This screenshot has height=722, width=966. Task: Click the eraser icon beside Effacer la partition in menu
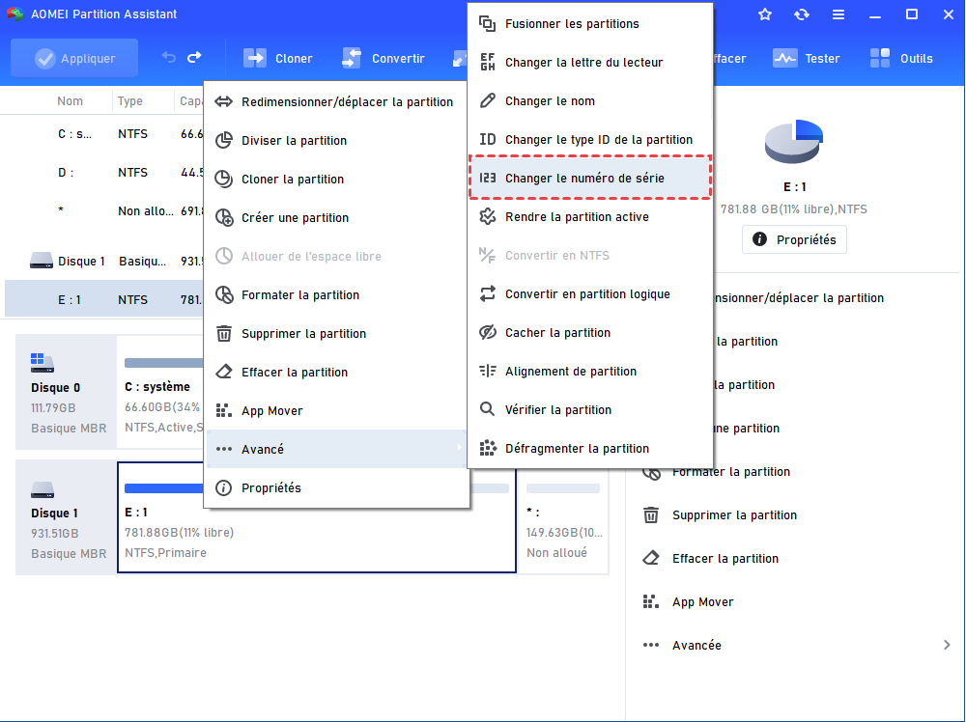click(x=224, y=372)
